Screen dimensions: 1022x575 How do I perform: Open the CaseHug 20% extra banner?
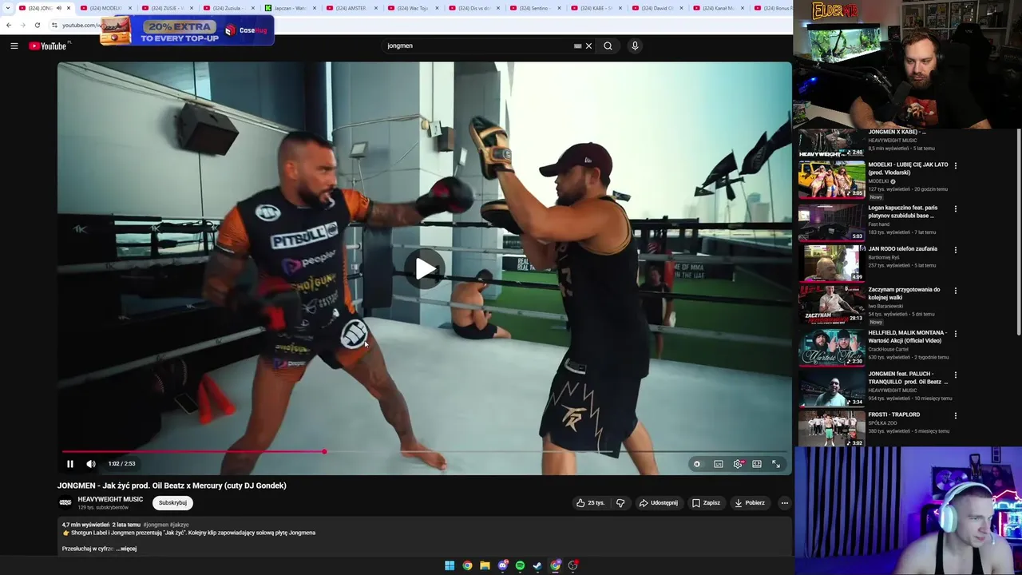click(187, 30)
